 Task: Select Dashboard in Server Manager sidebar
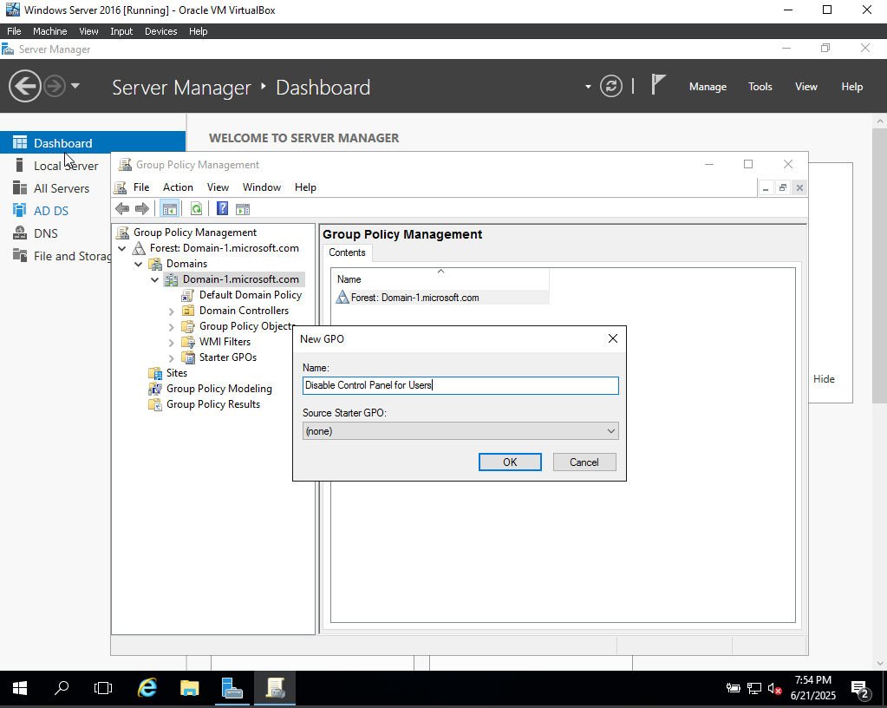93,142
